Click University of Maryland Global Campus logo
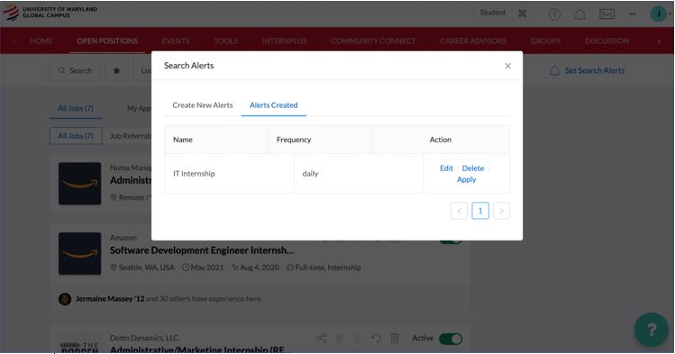 tap(50, 13)
